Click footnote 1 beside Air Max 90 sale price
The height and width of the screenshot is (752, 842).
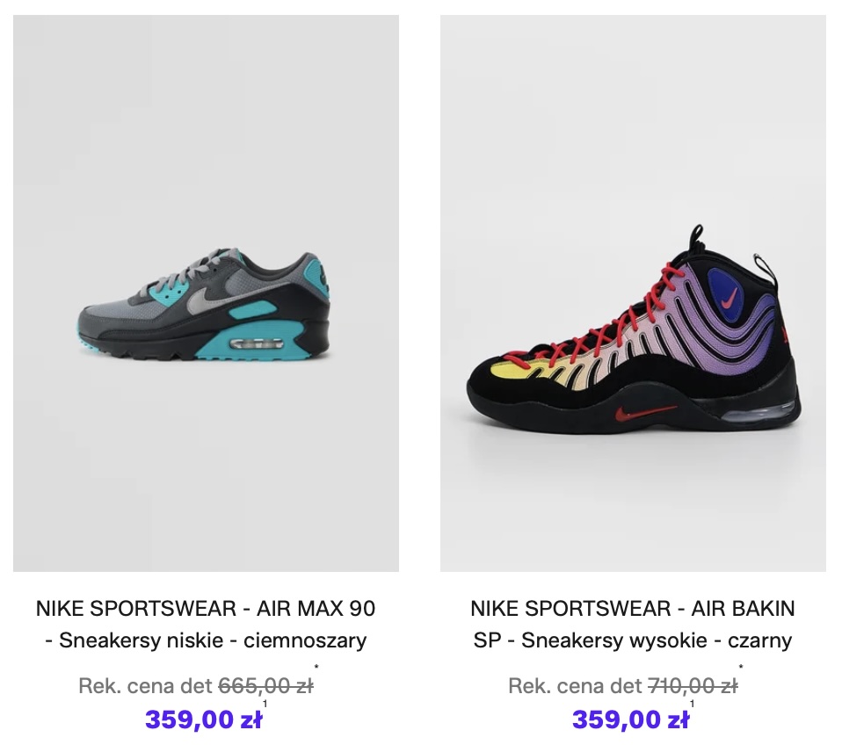(x=265, y=705)
